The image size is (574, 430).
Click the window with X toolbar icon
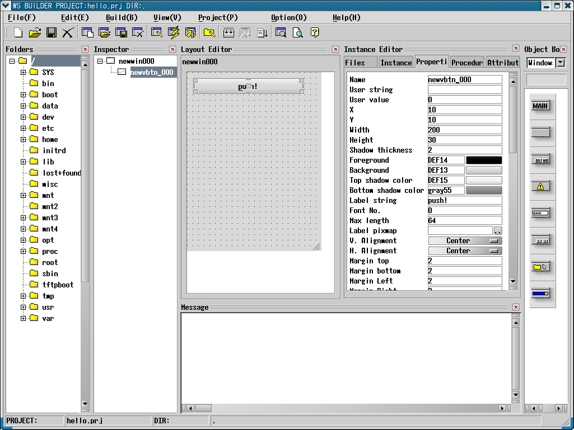click(138, 32)
